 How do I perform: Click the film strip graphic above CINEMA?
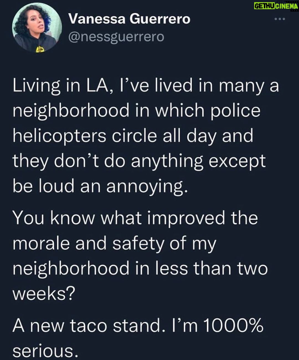tap(287, 2)
